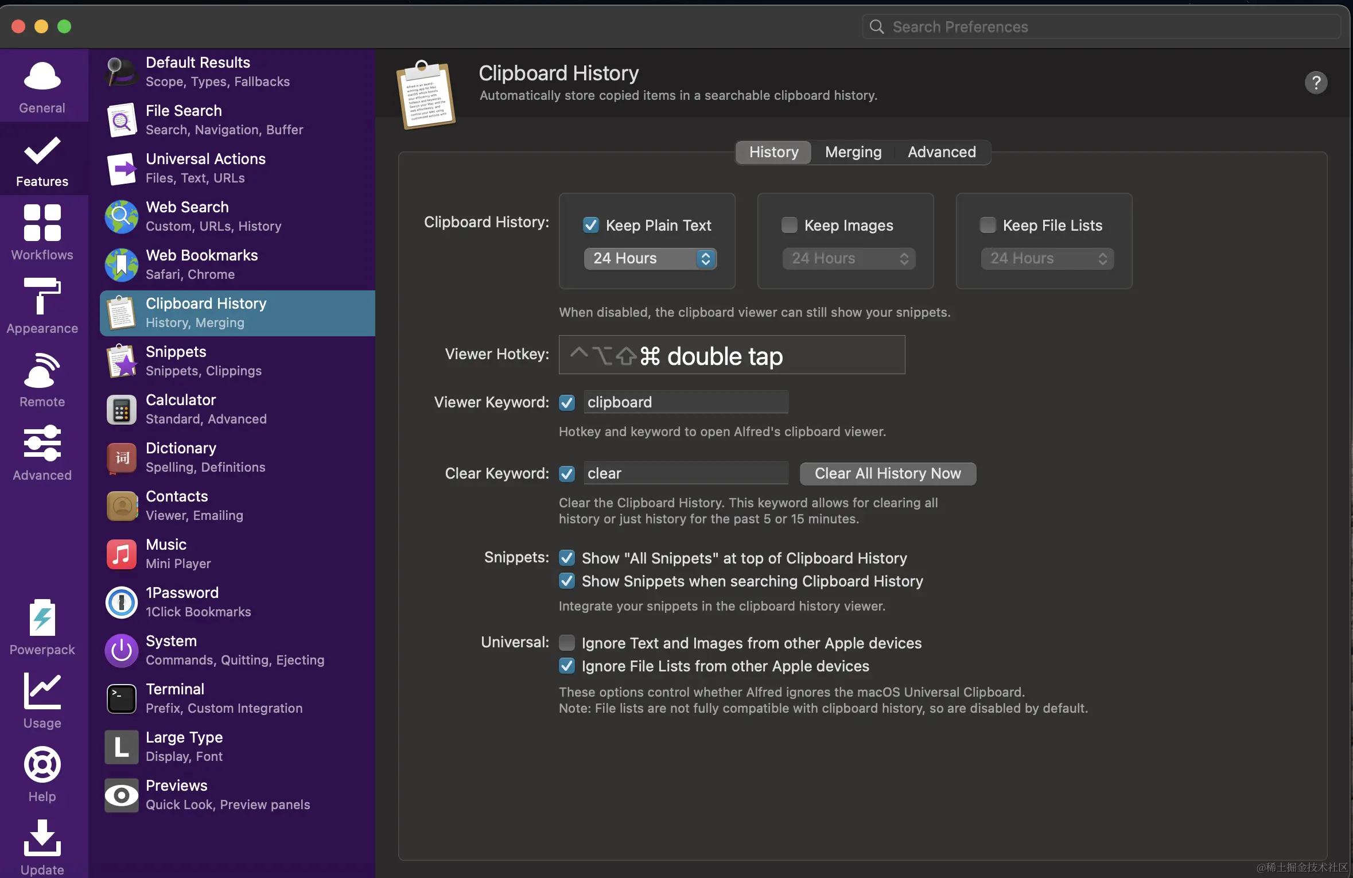Open the Usage chart icon
The image size is (1353, 878).
tap(42, 691)
